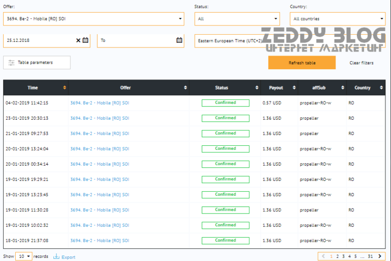Click the 25.12.2018 date input field

[x=47, y=40]
